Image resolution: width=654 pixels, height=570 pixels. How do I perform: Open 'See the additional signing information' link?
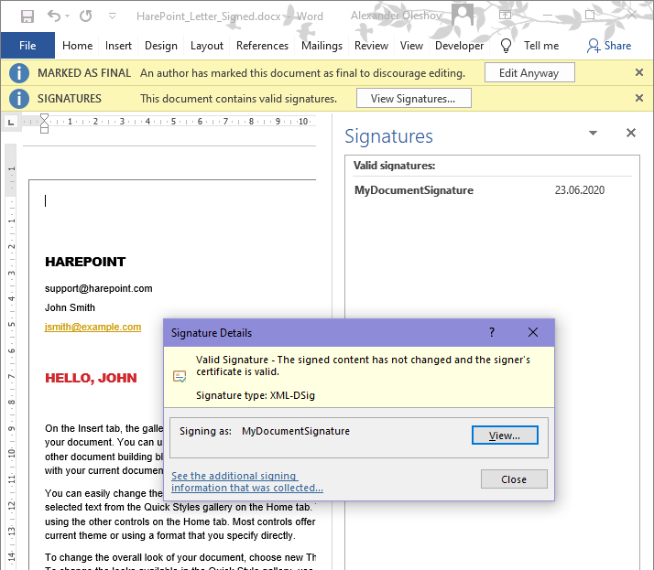[247, 481]
